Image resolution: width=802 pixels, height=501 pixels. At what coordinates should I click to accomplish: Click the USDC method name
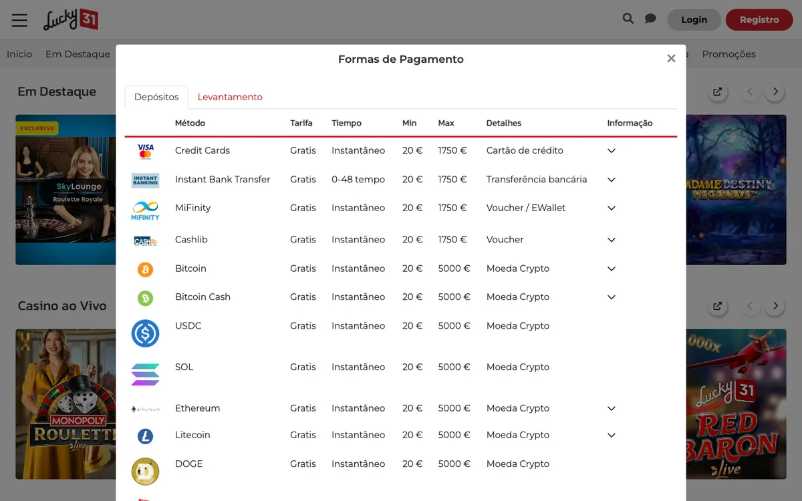[x=188, y=326]
